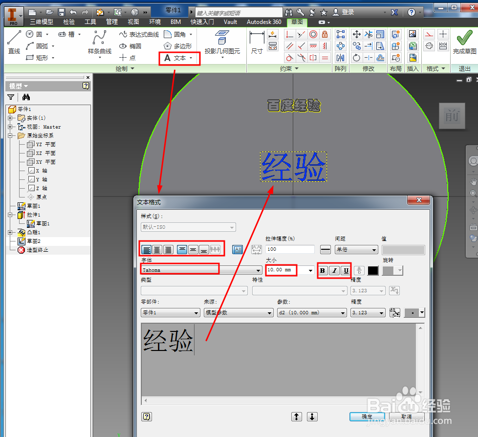Image resolution: width=478 pixels, height=437 pixels.
Task: Click Project Geometry (投影几何图元) tool
Action: [222, 43]
